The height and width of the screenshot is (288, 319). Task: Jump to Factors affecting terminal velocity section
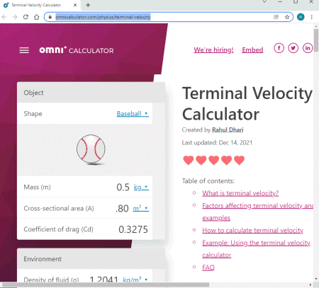(x=257, y=212)
